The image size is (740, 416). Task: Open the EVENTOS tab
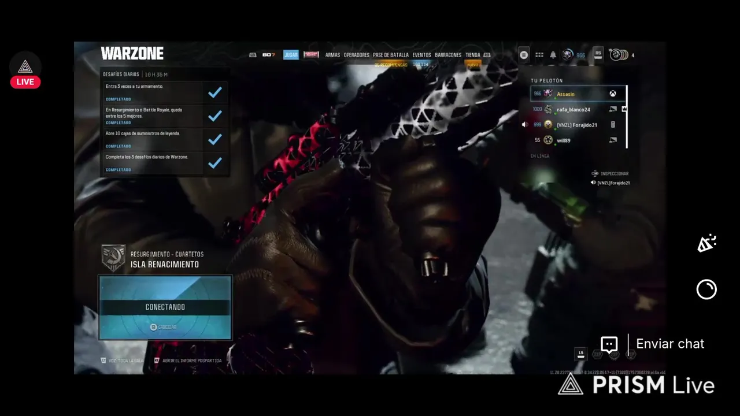pyautogui.click(x=422, y=55)
